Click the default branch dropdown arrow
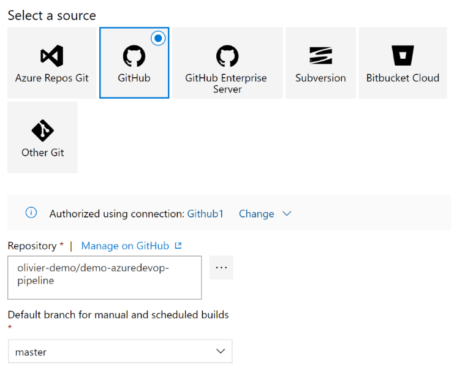 pyautogui.click(x=221, y=351)
